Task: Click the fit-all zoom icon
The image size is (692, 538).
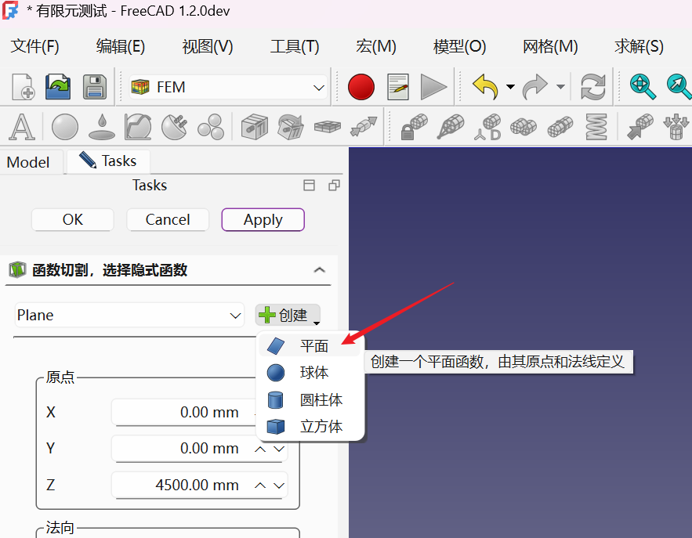Action: (643, 87)
